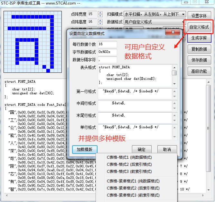Screen dimensions: 215x202
Task: Click down arrow of 单行格式 scrollbar
Action: (174, 137)
